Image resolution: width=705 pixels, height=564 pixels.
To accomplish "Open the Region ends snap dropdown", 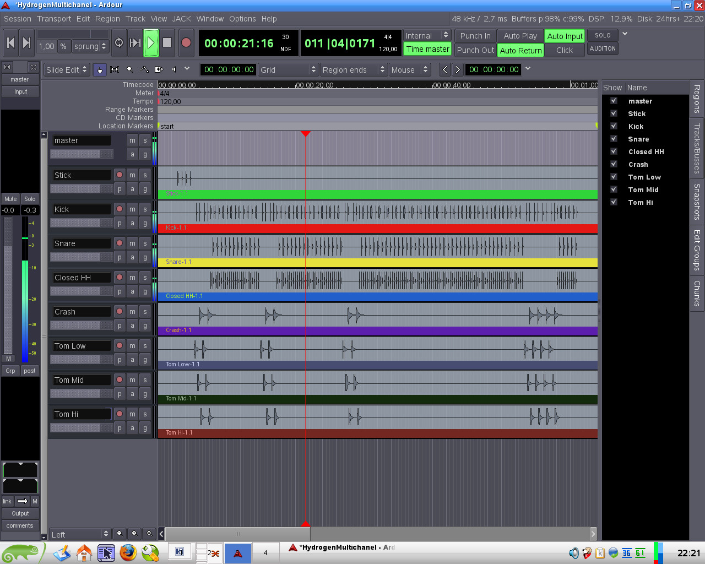I will (354, 69).
